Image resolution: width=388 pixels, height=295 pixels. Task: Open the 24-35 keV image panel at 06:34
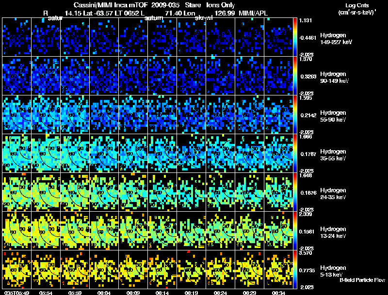pos(278,192)
